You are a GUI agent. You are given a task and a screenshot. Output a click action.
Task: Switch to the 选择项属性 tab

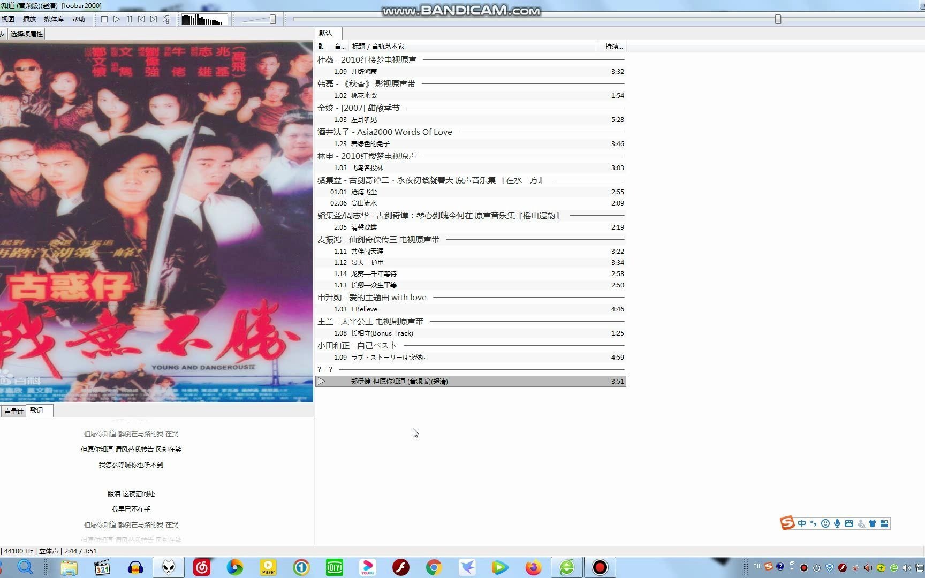[x=27, y=34]
